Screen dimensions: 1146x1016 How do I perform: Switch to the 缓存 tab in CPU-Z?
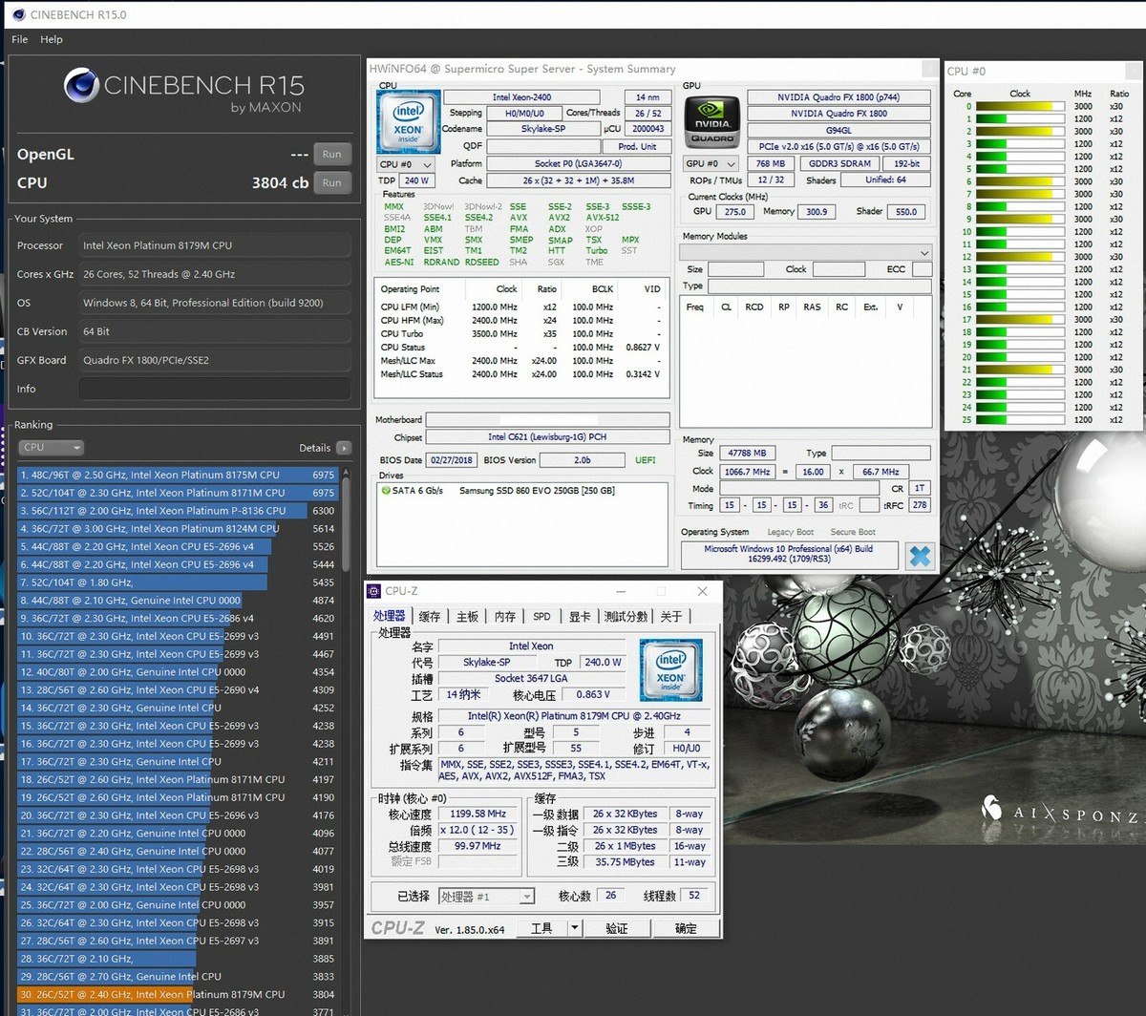(x=430, y=617)
